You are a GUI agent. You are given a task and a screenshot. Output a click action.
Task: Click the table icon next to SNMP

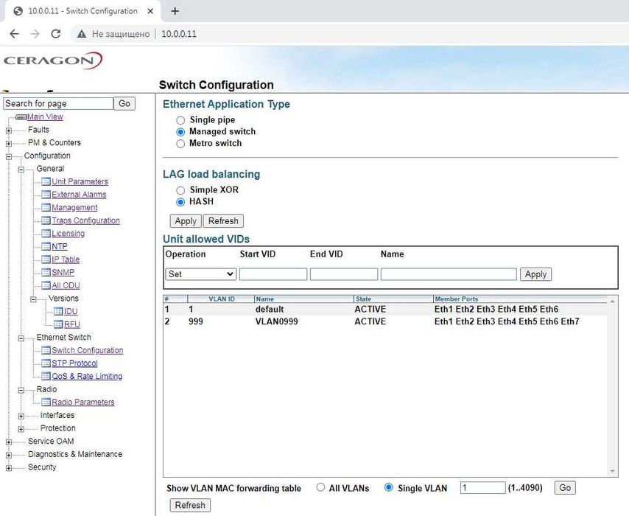point(46,273)
